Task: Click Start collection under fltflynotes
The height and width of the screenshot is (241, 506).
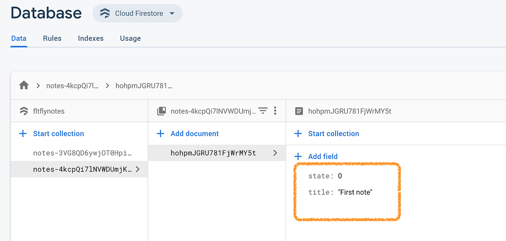Action: [59, 134]
